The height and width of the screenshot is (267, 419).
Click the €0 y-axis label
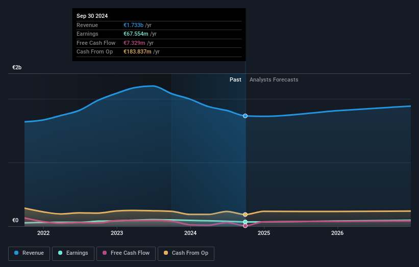click(x=15, y=220)
